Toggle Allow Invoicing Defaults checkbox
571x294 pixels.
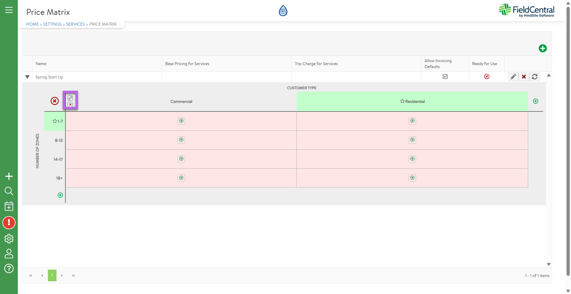click(445, 77)
